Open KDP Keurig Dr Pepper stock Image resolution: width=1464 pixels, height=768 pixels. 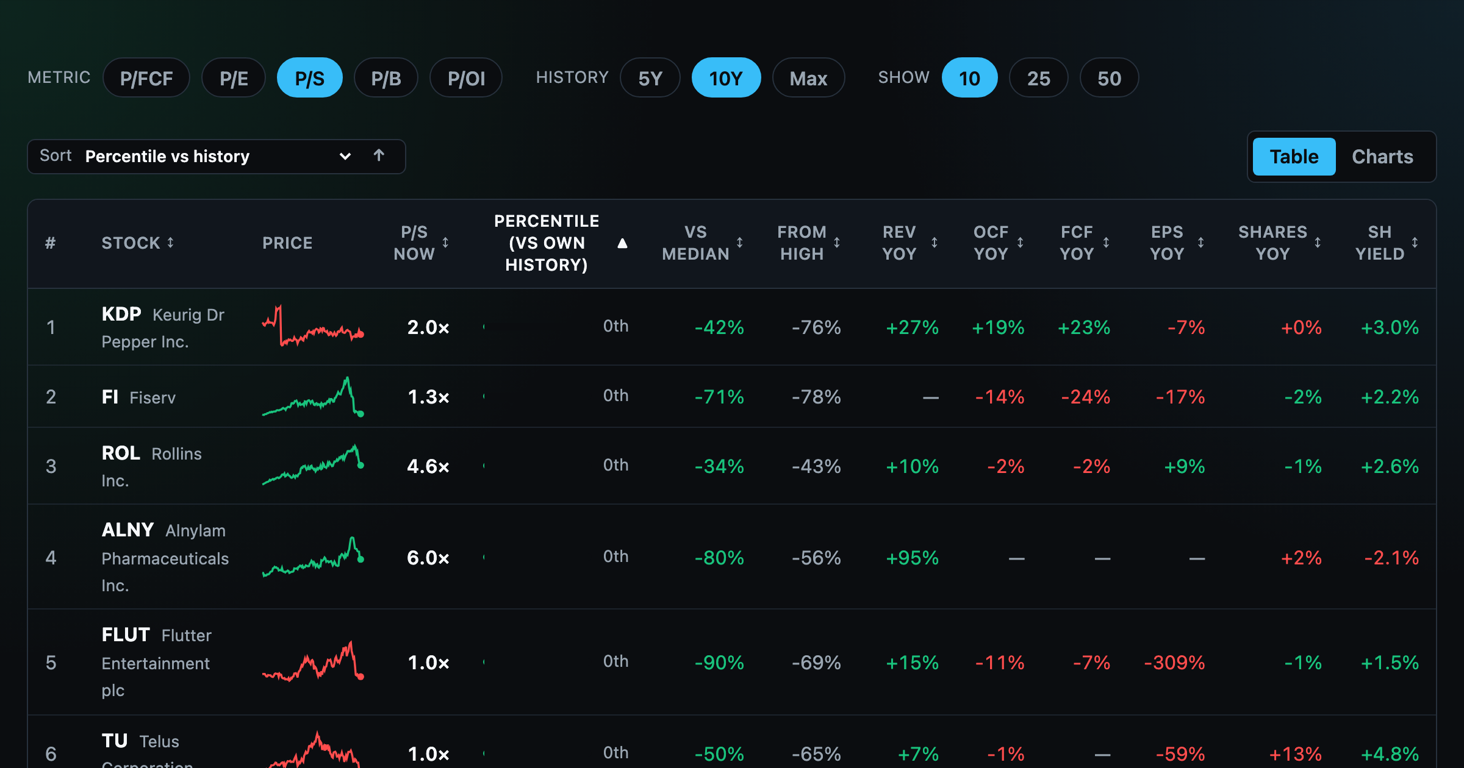[x=163, y=327]
